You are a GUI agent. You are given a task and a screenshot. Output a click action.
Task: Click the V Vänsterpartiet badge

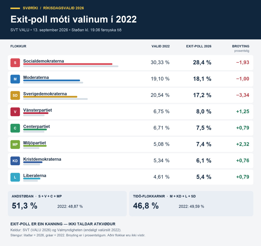15,112
